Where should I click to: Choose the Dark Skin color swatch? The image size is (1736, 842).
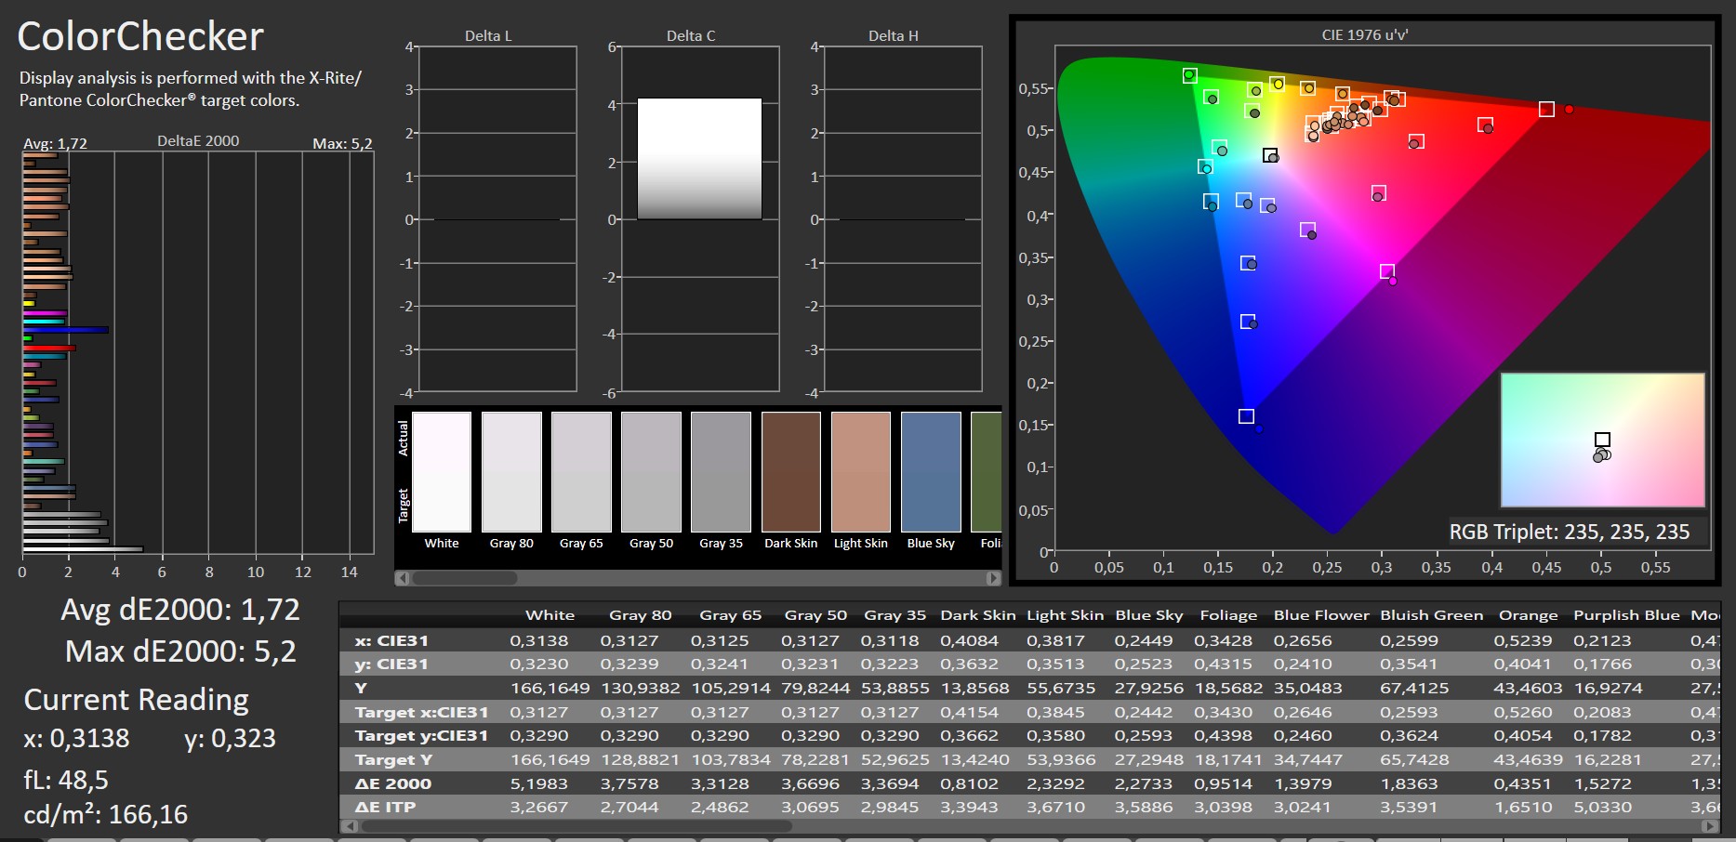click(791, 472)
